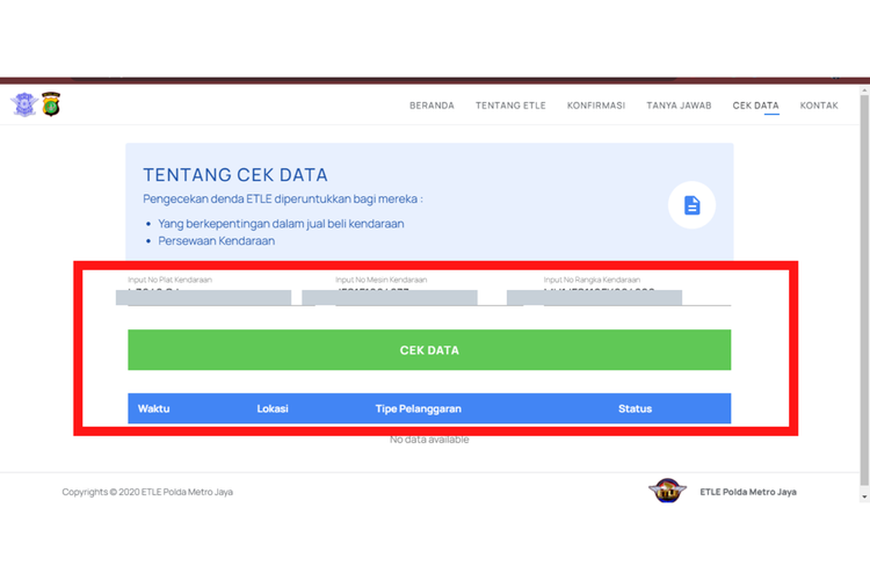Viewport: 870px width, 580px height.
Task: Select CEK DATA in the navigation bar
Action: [755, 106]
